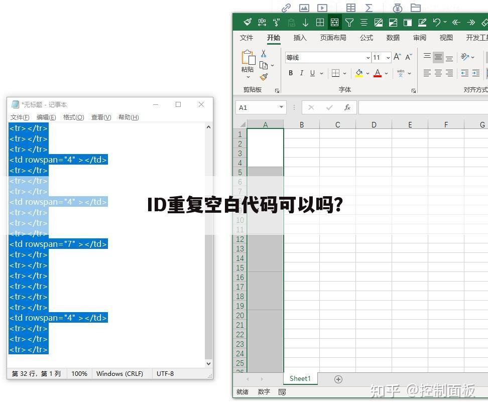This screenshot has height=411, width=488.
Task: Click the filter funnel quick access icon
Action: pyautogui.click(x=349, y=23)
